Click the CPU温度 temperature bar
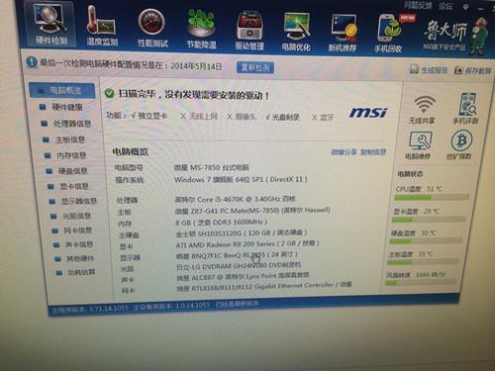Screen dimensions: 495x371 [432, 198]
